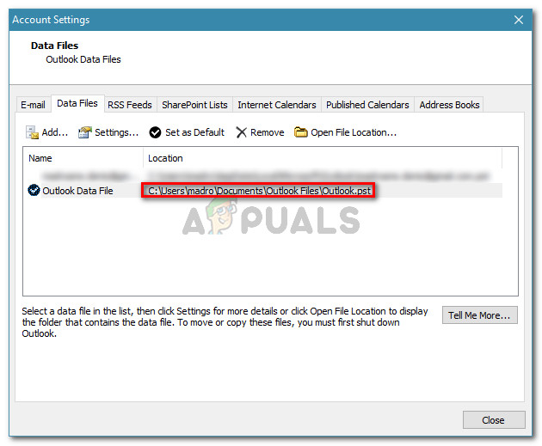Switch to the E-mail tab
Viewport: 542px width, 446px height.
(x=33, y=105)
